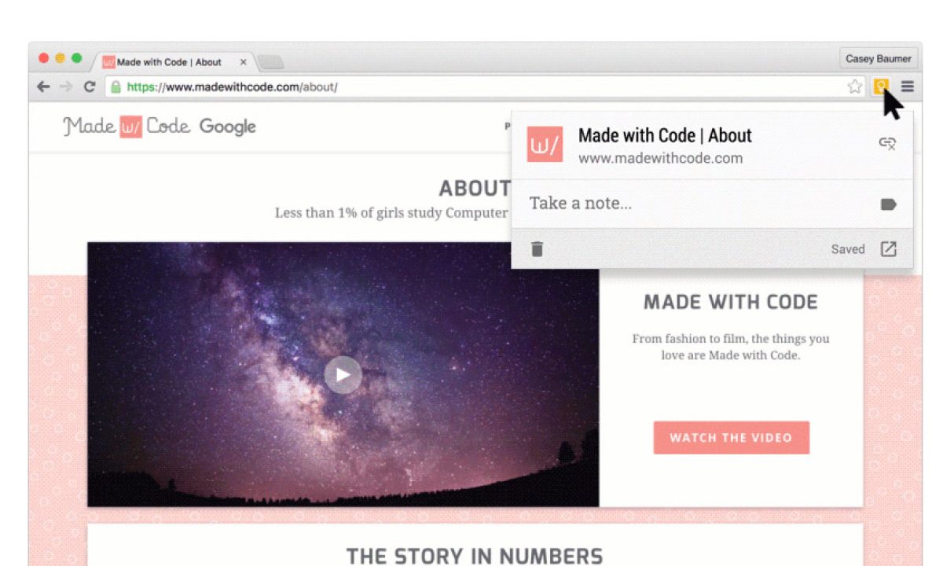Open note in Keep with external icon
Image resolution: width=943 pixels, height=566 pixels.
[888, 249]
